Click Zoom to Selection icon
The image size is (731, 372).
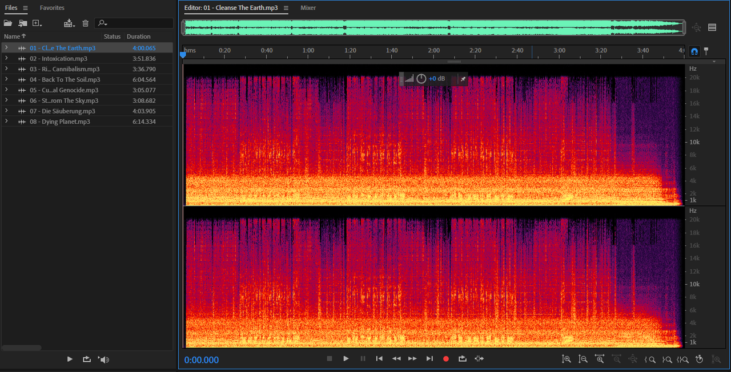683,359
